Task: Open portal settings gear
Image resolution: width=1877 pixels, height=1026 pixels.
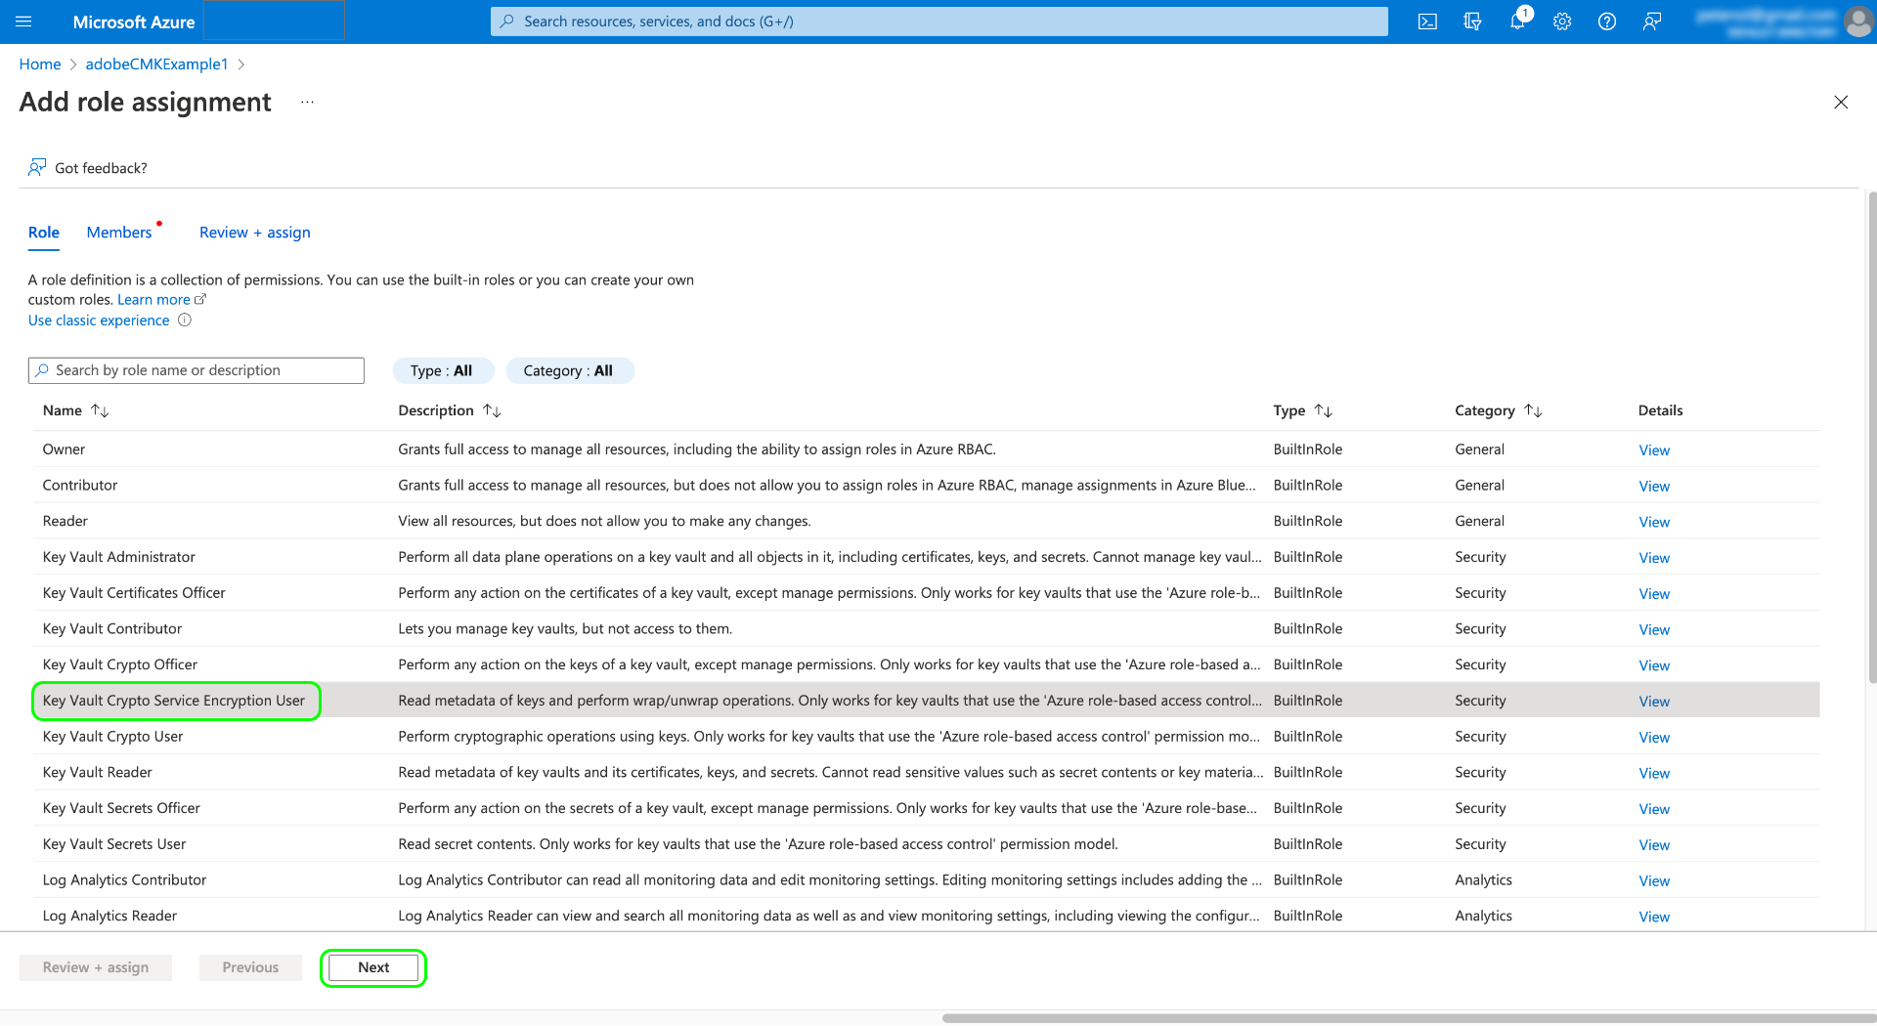Action: [x=1562, y=21]
